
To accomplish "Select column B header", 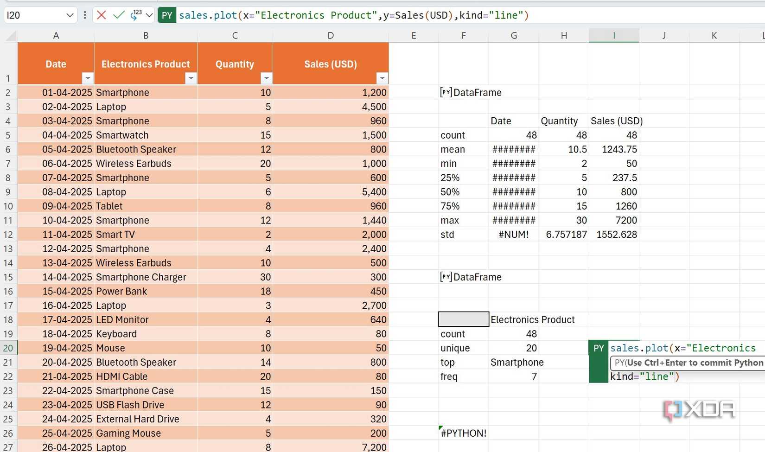I will 146,36.
